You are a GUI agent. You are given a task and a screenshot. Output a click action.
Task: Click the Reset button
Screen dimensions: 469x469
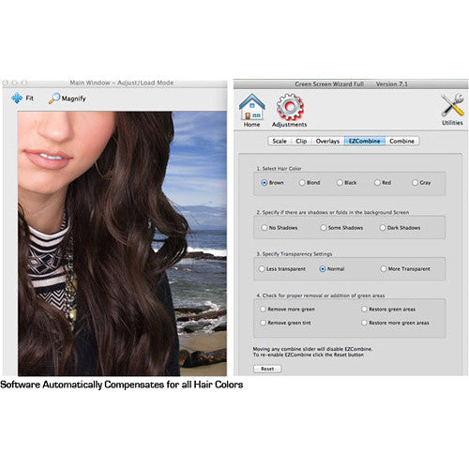(x=267, y=369)
